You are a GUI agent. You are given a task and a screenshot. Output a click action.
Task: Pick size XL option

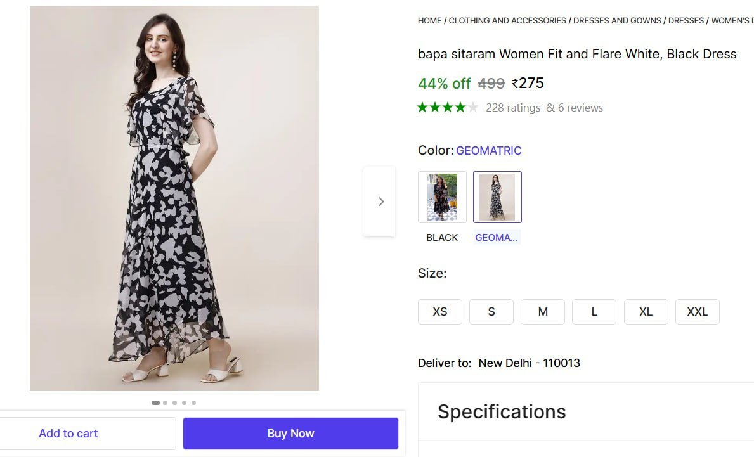tap(646, 312)
